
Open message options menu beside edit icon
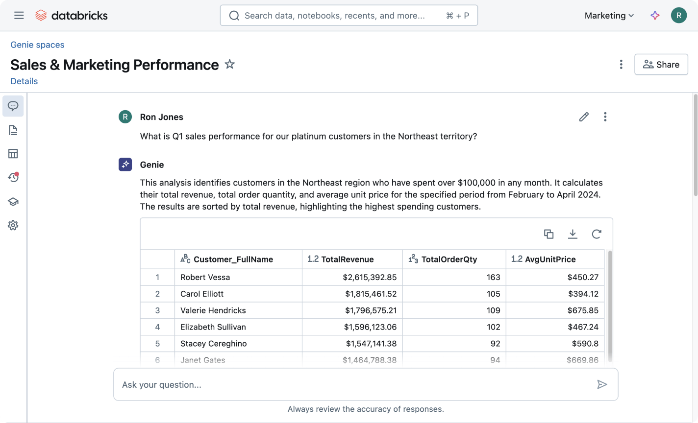605,117
